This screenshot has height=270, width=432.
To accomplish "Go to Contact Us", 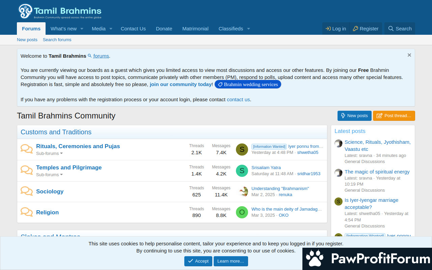I will click(133, 29).
